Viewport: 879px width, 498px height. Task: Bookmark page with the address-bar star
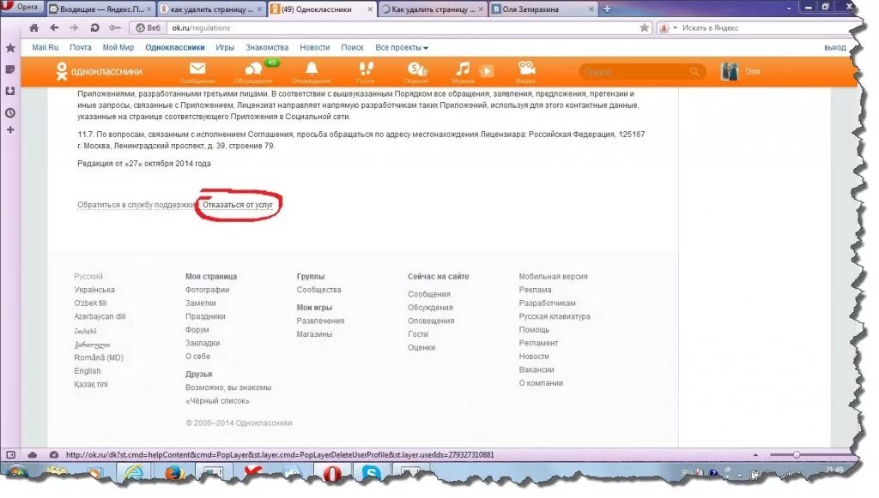tap(644, 27)
